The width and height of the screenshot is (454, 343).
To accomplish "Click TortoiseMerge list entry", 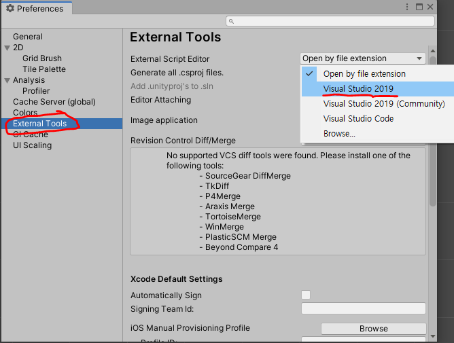I will click(233, 217).
